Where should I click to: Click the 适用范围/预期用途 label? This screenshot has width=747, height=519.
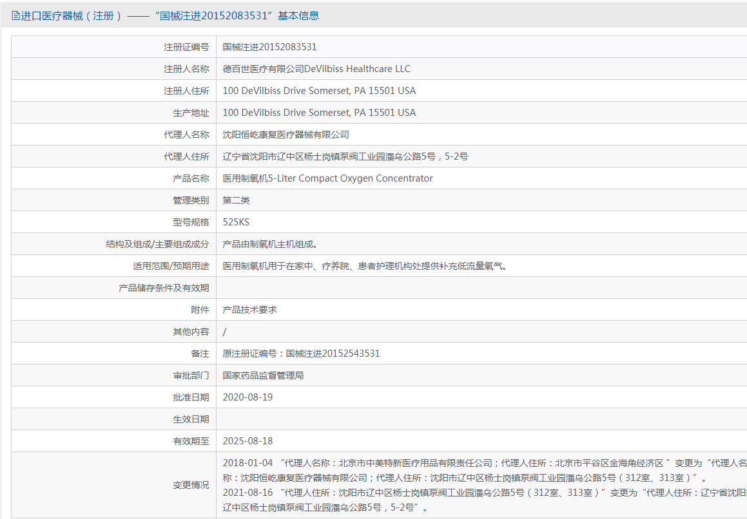[171, 266]
